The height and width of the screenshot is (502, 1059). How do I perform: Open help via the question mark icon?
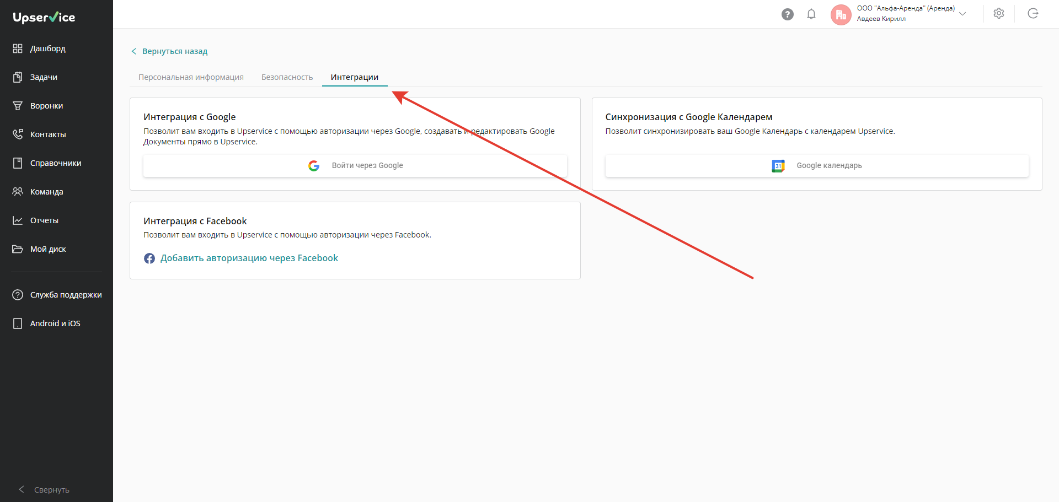[x=788, y=14]
